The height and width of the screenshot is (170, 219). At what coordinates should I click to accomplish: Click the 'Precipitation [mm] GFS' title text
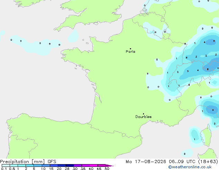click(28, 162)
